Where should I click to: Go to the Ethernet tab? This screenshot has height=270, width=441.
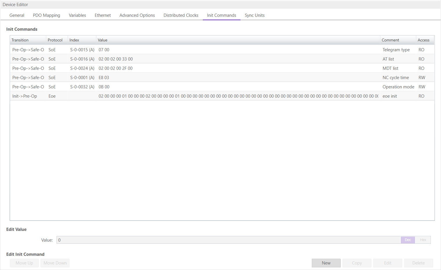click(x=103, y=15)
